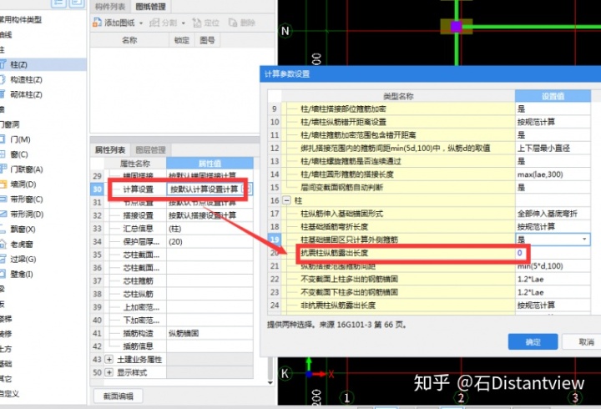
Task: Open the 添加图纸 dropdown arrow
Action: [141, 23]
